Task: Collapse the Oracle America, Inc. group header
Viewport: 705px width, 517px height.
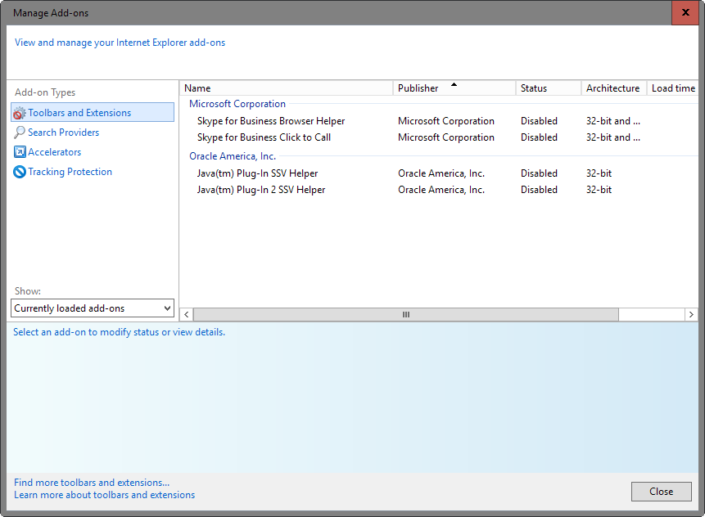Action: coord(233,156)
